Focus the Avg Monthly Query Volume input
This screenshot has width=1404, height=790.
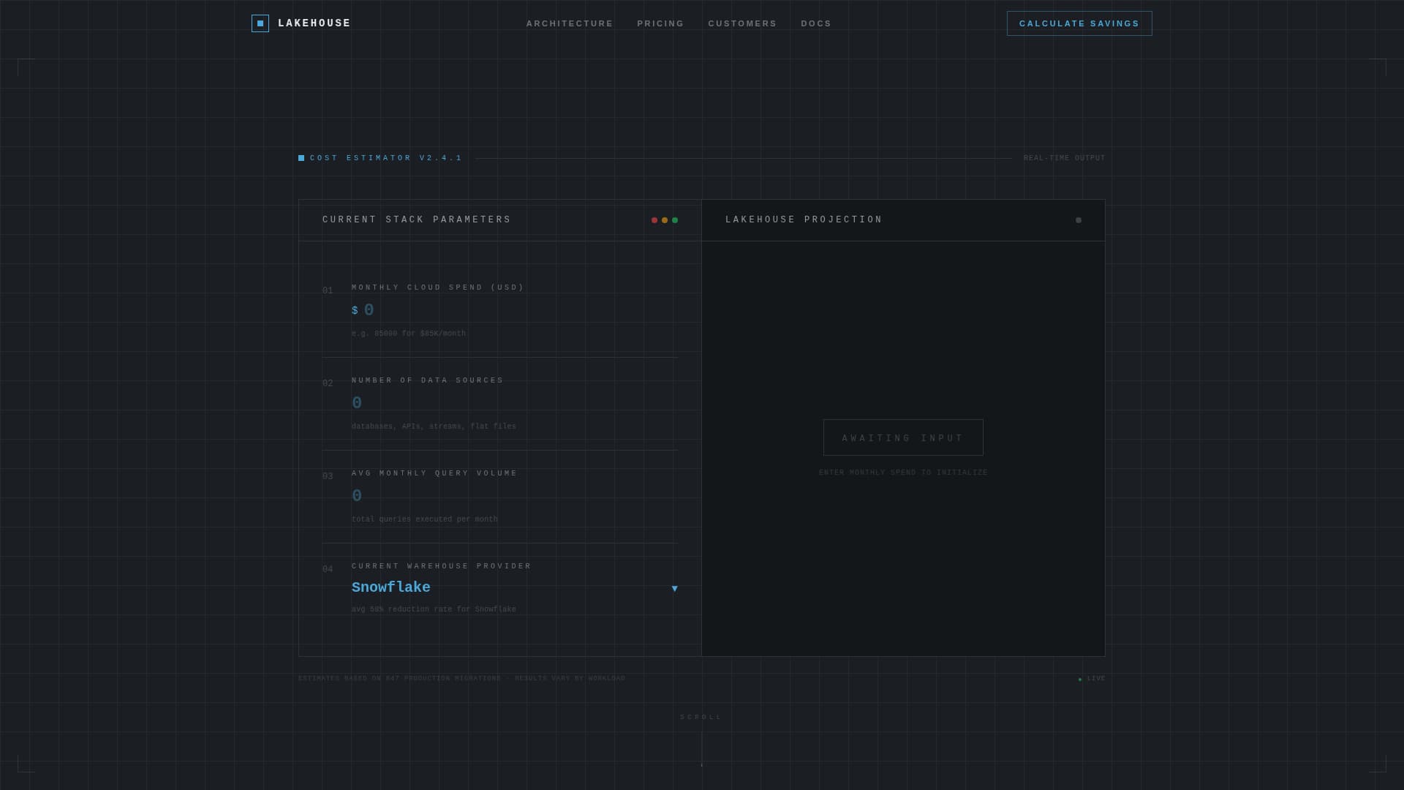515,496
